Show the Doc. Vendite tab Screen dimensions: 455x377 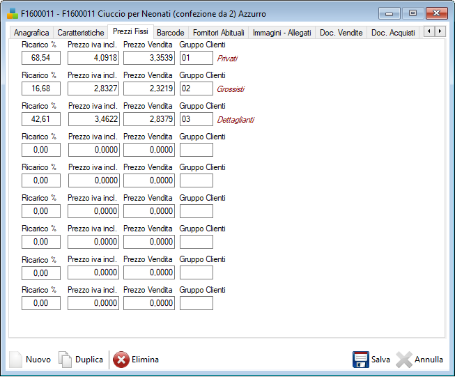click(341, 33)
